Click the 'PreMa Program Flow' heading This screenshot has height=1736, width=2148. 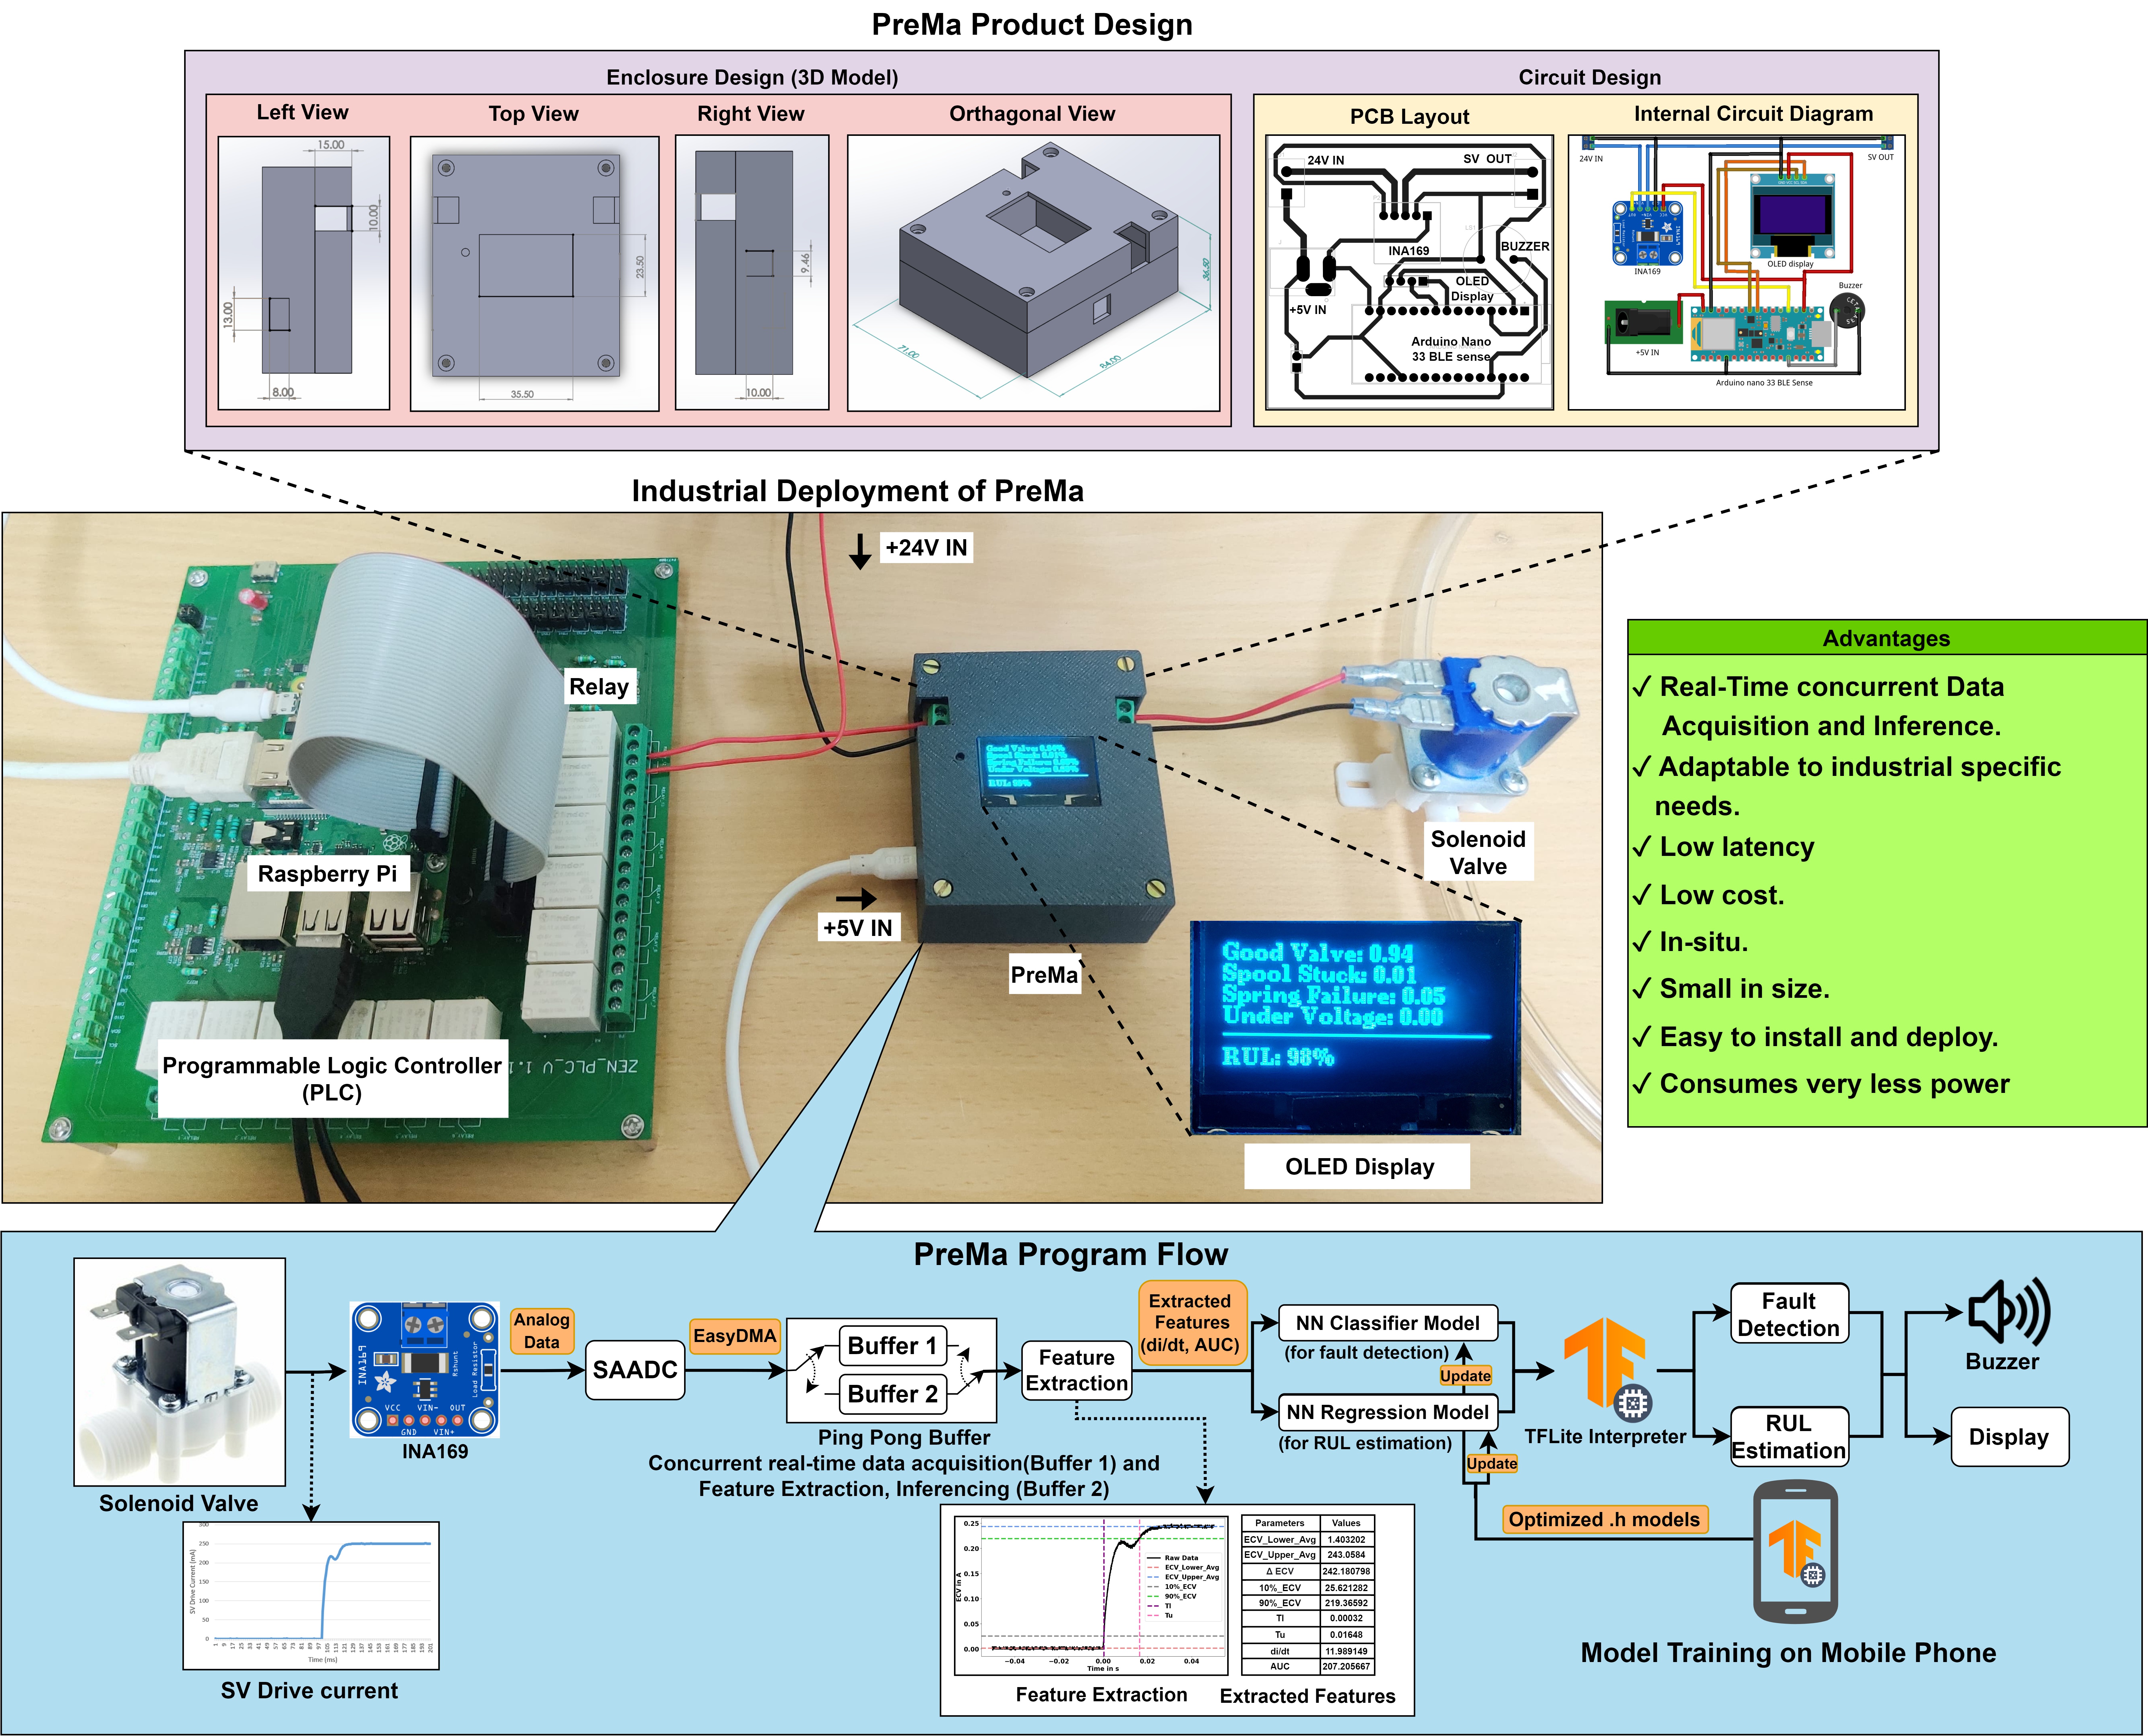pyautogui.click(x=1071, y=1255)
